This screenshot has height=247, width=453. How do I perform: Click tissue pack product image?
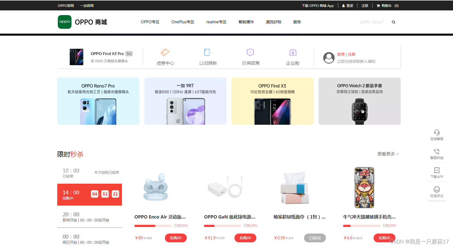pyautogui.click(x=295, y=188)
